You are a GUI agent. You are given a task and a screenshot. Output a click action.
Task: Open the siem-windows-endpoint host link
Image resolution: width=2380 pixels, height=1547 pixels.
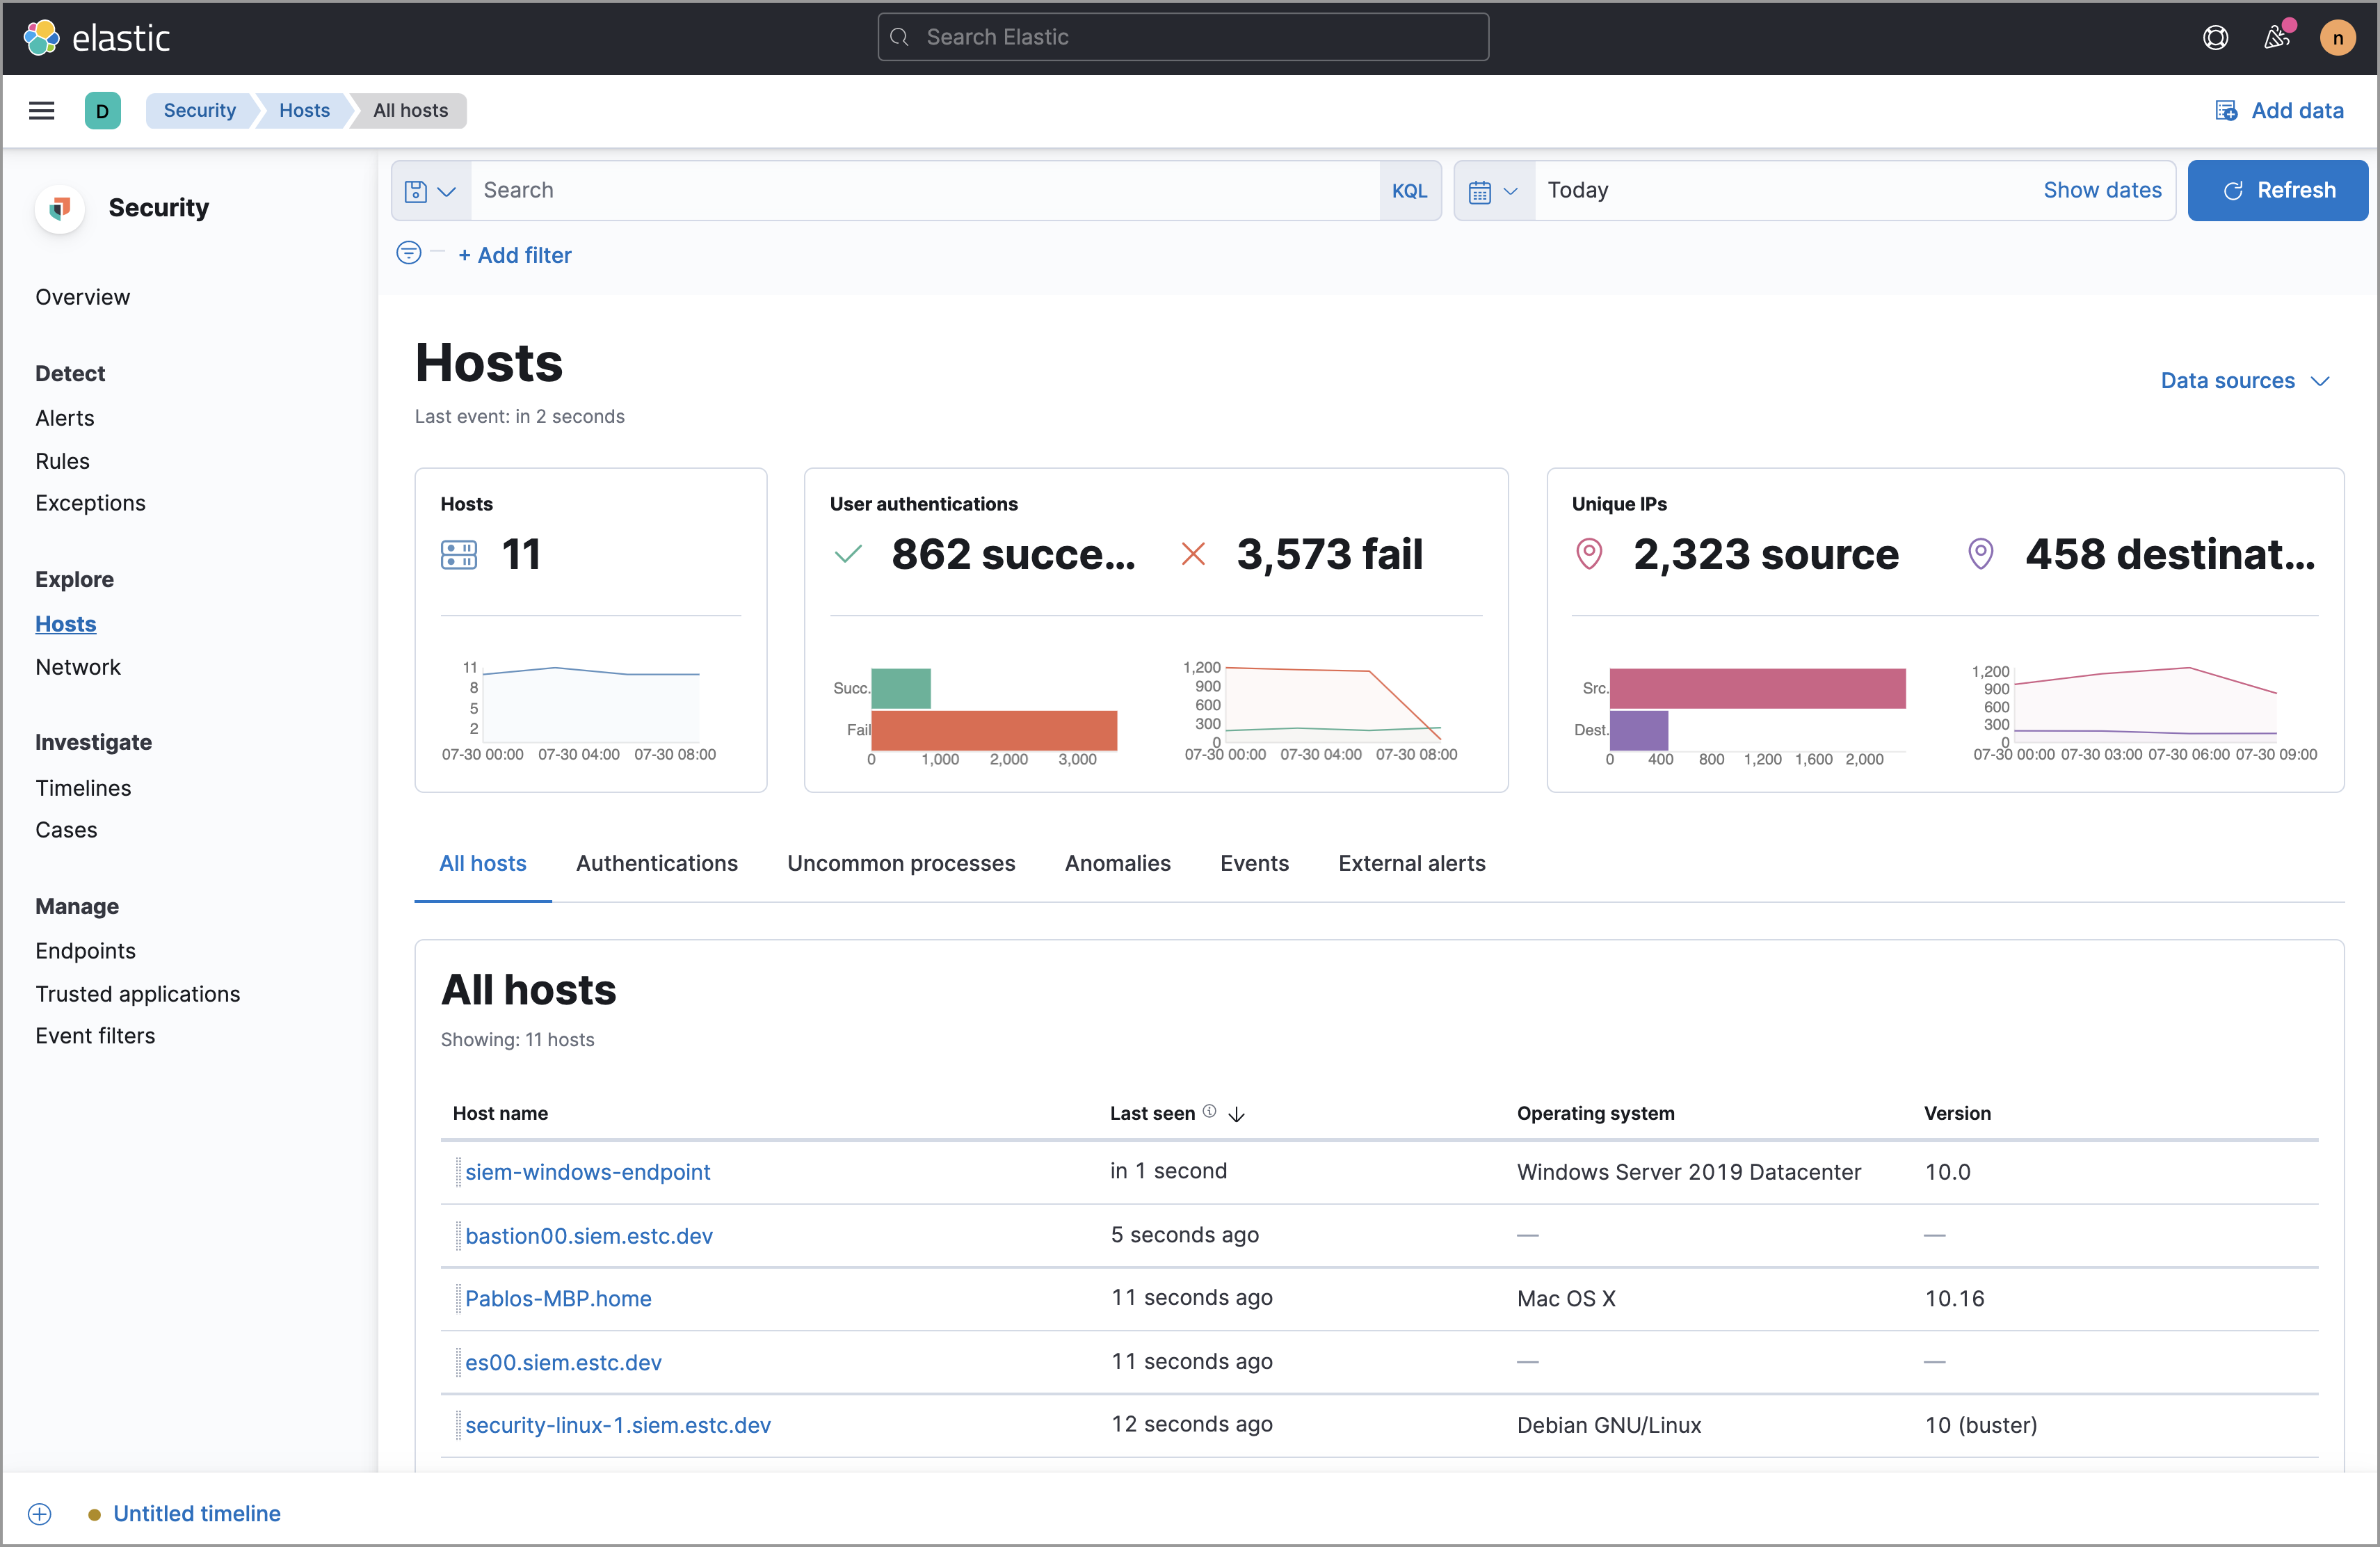click(x=587, y=1171)
